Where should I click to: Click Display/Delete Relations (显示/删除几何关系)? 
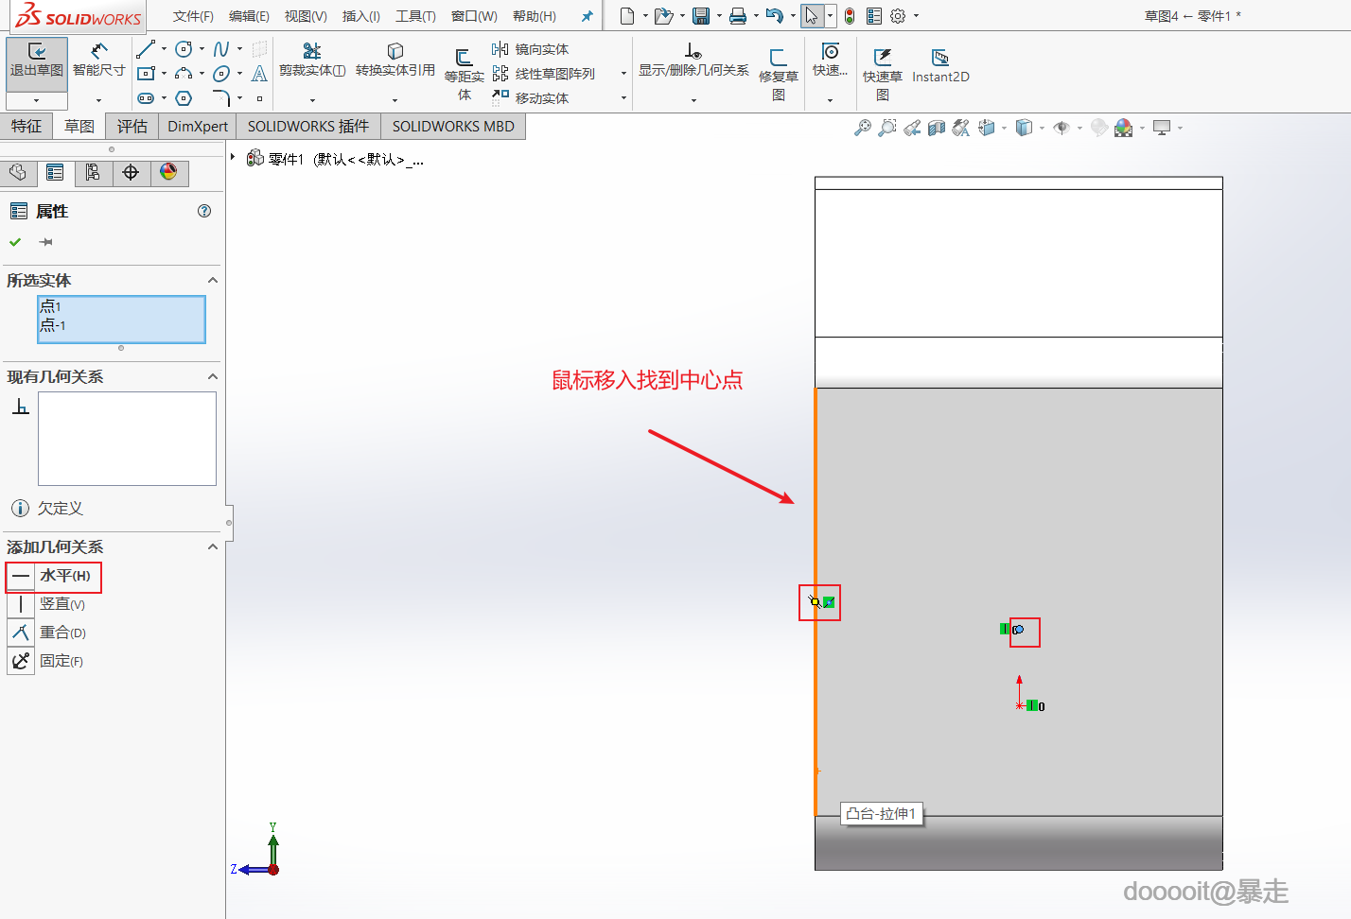click(x=693, y=60)
